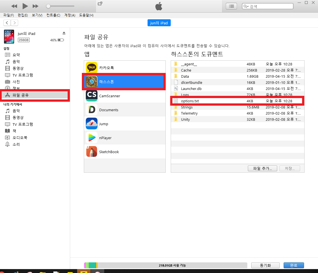This screenshot has width=318, height=273.
Task: Click the back navigation arrow
Action: click(x=7, y=23)
